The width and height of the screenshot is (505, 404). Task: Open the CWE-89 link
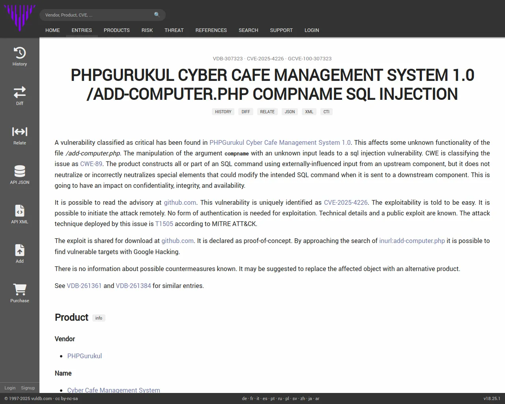pos(91,164)
